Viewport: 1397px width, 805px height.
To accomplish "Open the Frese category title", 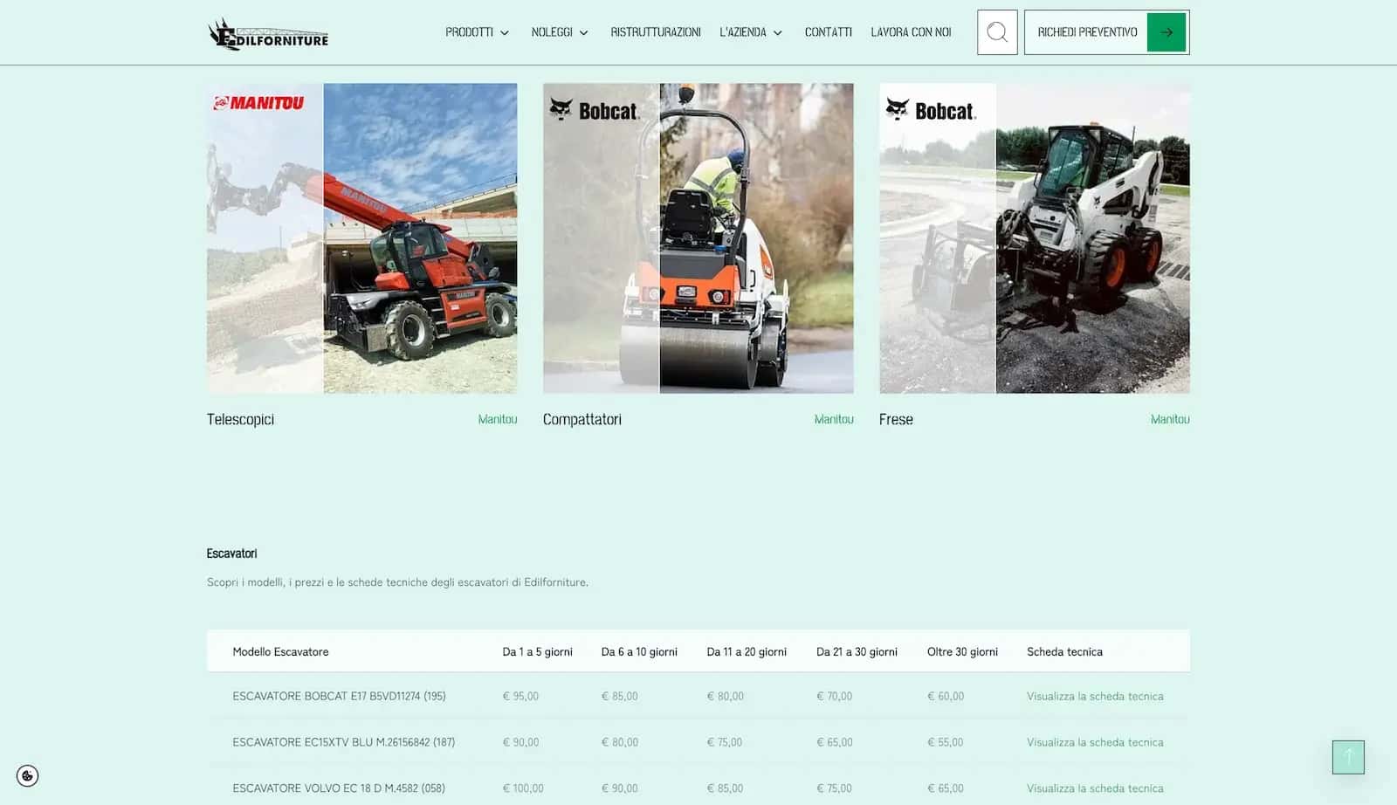I will tap(896, 419).
